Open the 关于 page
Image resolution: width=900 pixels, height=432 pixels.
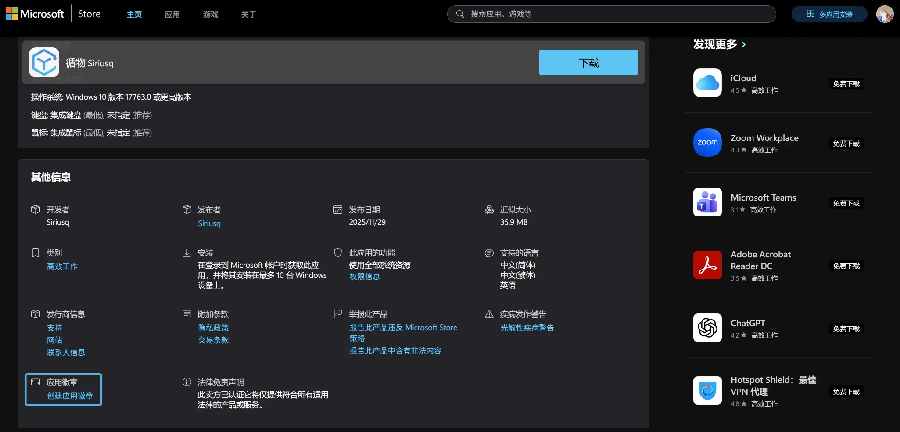click(248, 14)
